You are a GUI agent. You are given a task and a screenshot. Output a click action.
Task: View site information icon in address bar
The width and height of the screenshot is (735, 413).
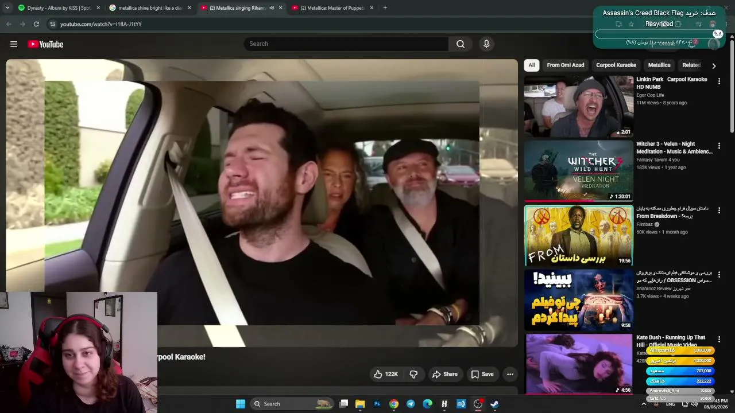52,24
